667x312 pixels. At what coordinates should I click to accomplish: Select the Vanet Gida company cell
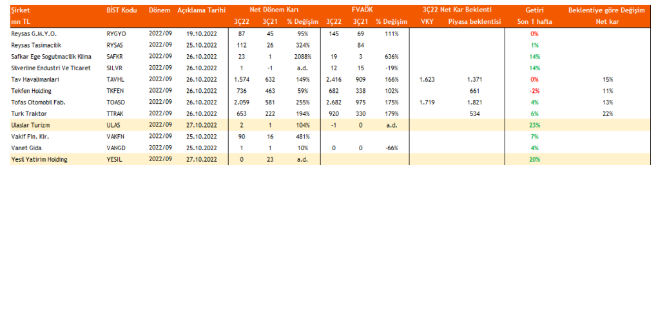(x=27, y=148)
